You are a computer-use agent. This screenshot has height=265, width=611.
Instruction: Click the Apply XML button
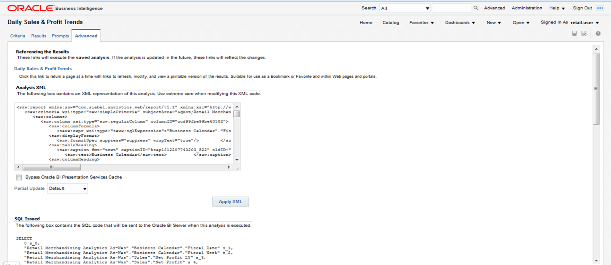[230, 202]
